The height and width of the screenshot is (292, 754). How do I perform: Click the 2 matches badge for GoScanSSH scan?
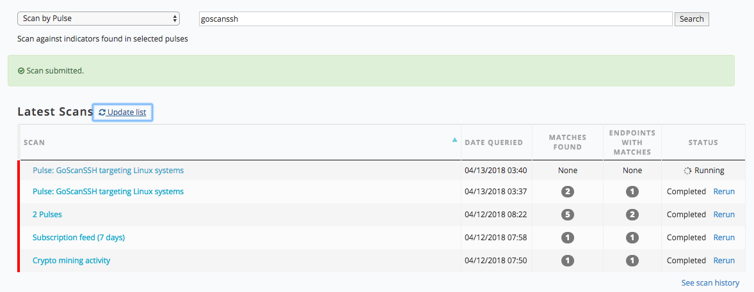(x=566, y=192)
